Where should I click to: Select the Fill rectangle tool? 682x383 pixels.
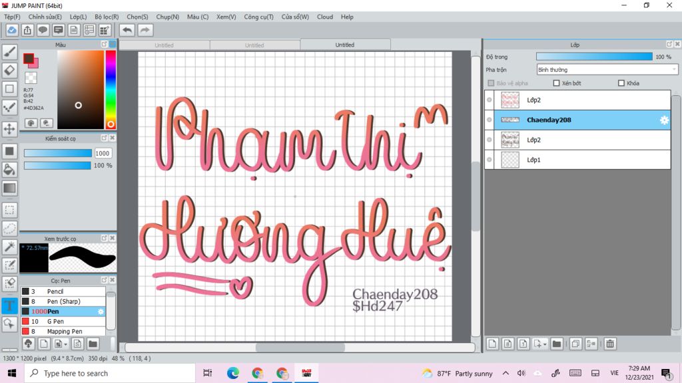point(9,151)
